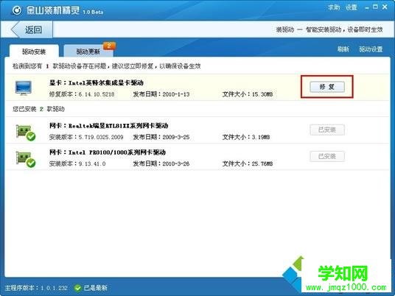The width and height of the screenshot is (395, 296).
Task: Click 发布日期 2010-1-13 text
Action: click(x=161, y=94)
